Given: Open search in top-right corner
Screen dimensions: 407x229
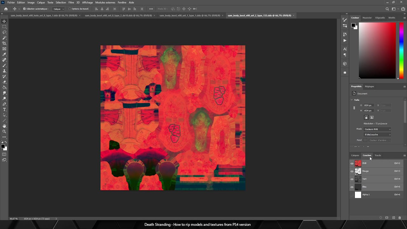Looking at the screenshot, I should click(387, 9).
